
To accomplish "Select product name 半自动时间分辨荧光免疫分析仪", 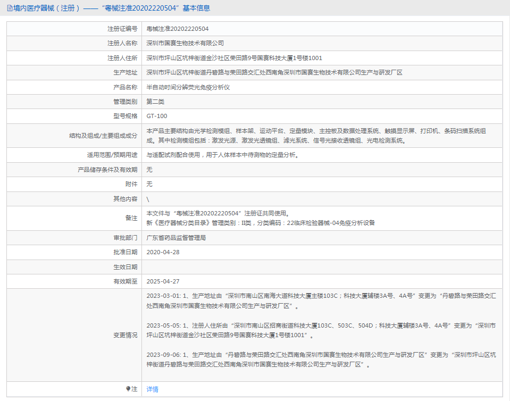I will click(x=188, y=87).
